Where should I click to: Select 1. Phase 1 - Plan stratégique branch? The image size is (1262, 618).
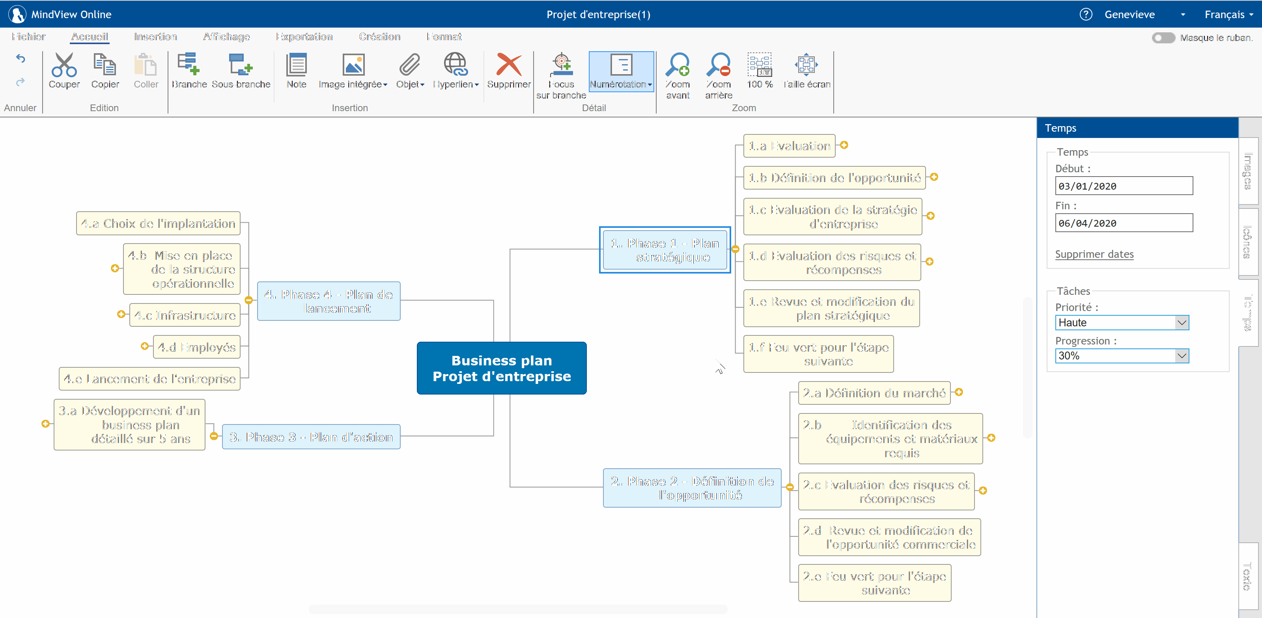(665, 250)
